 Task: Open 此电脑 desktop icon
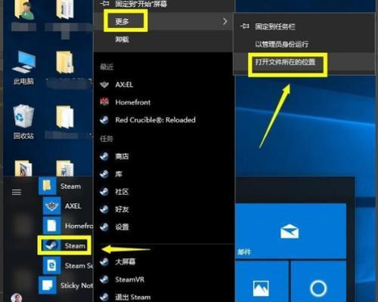[x=23, y=67]
